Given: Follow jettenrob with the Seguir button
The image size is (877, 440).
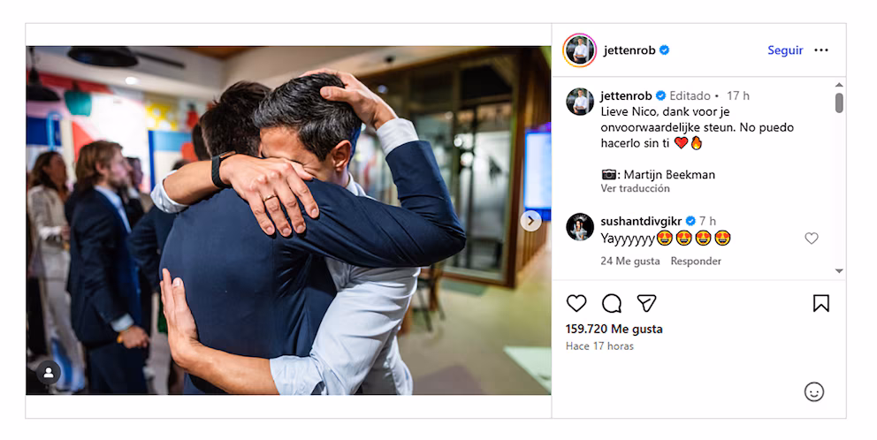Looking at the screenshot, I should pos(785,50).
